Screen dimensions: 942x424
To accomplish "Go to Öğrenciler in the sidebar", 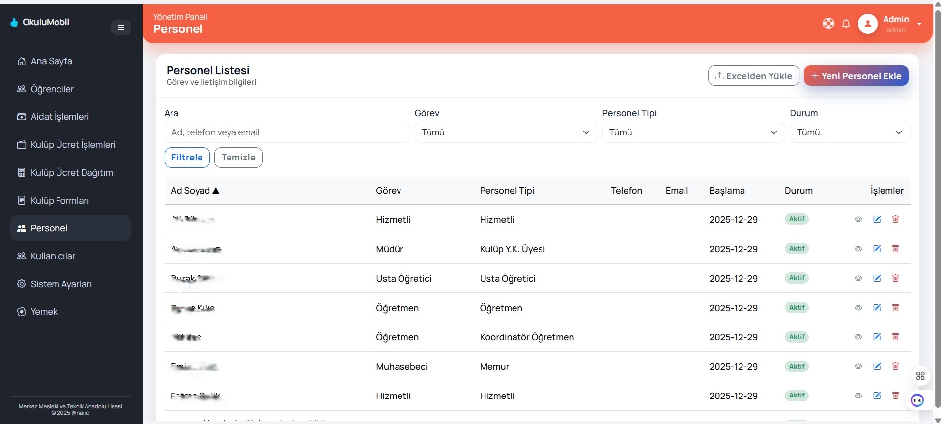I will [x=52, y=89].
